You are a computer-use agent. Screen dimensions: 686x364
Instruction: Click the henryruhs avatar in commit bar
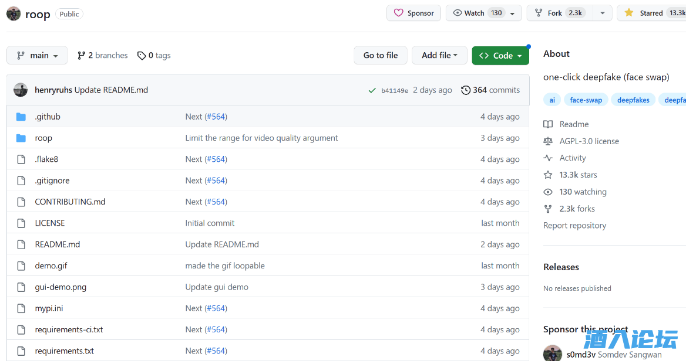pos(21,90)
